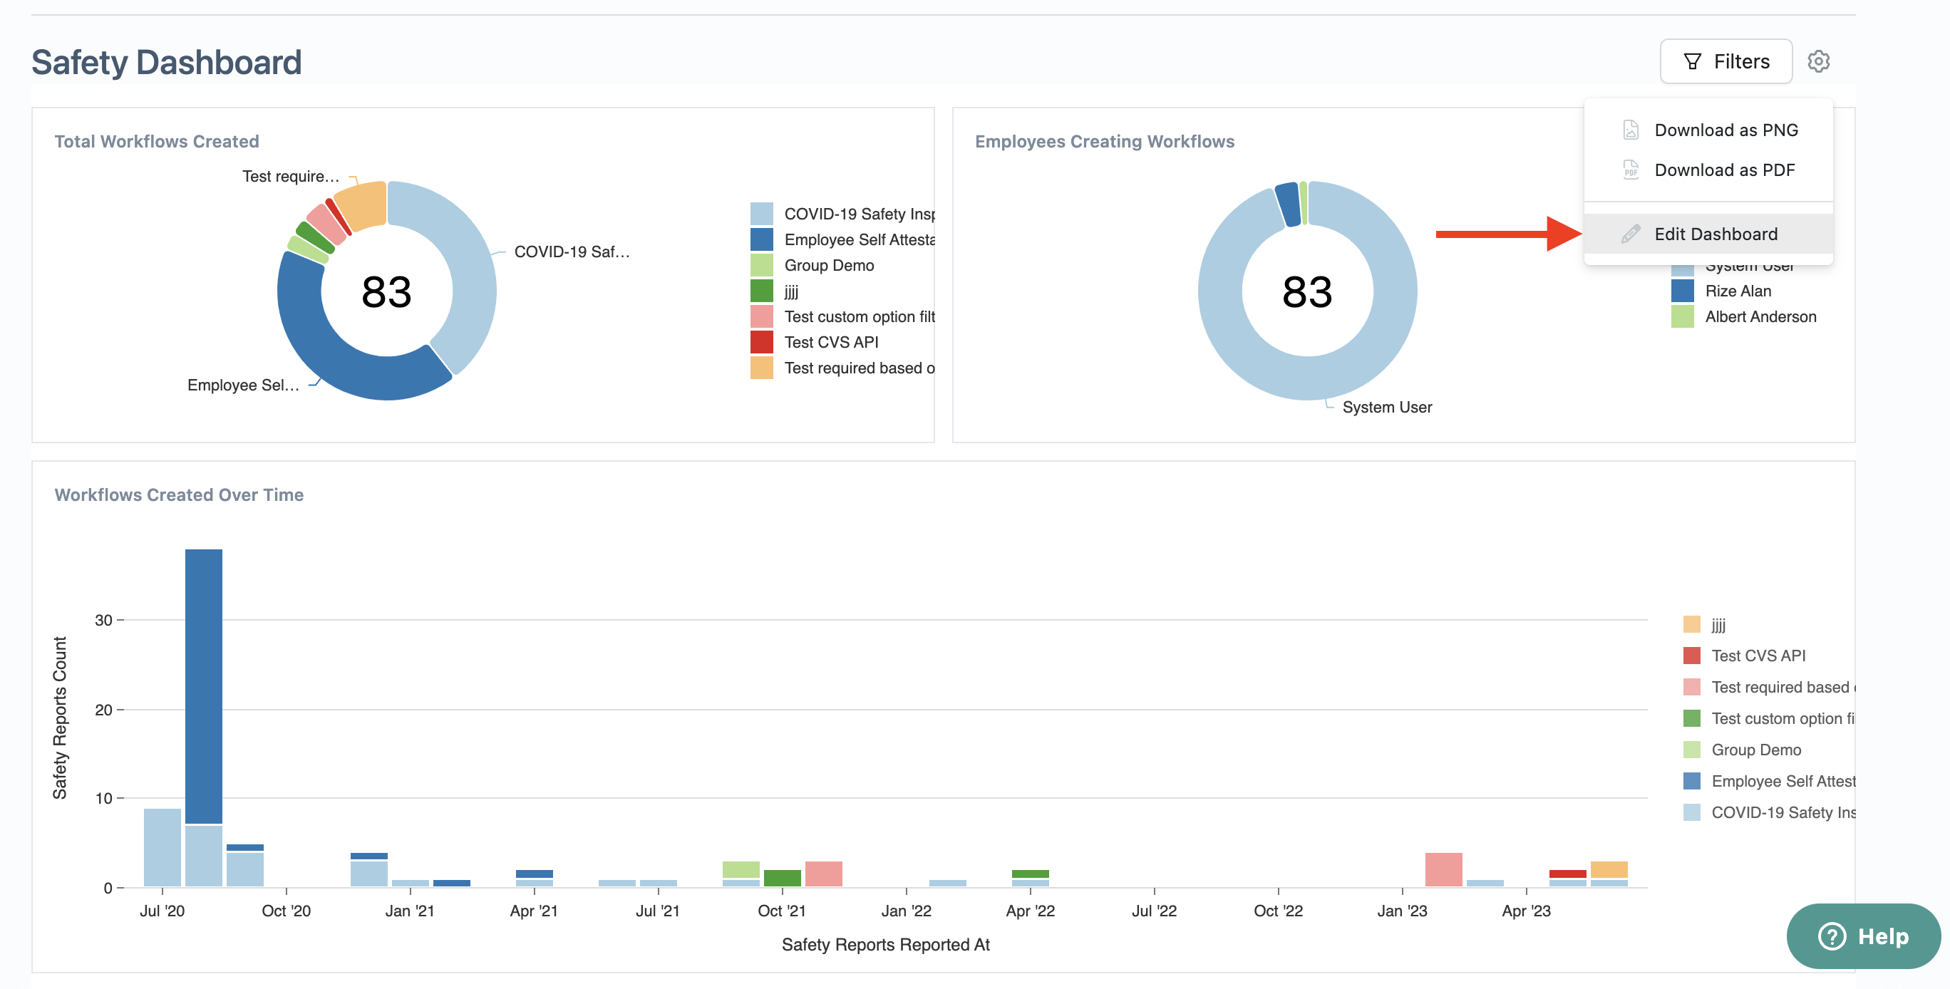Viewport: 1950px width, 989px height.
Task: Click the dark blue Employee Self Attestation donut slice
Action: click(x=333, y=356)
